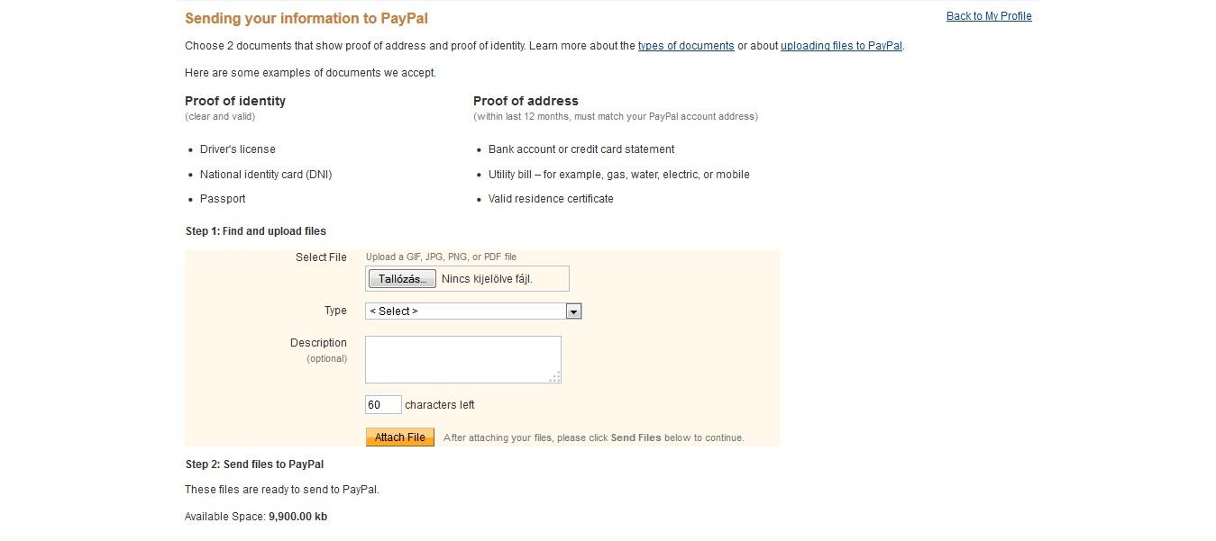
Task: Open the Type select box
Action: tap(465, 311)
